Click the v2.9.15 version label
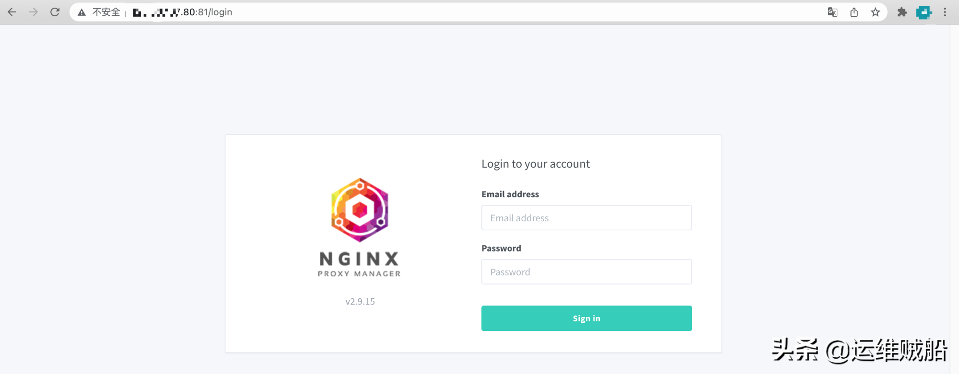The width and height of the screenshot is (959, 374). pyautogui.click(x=360, y=301)
